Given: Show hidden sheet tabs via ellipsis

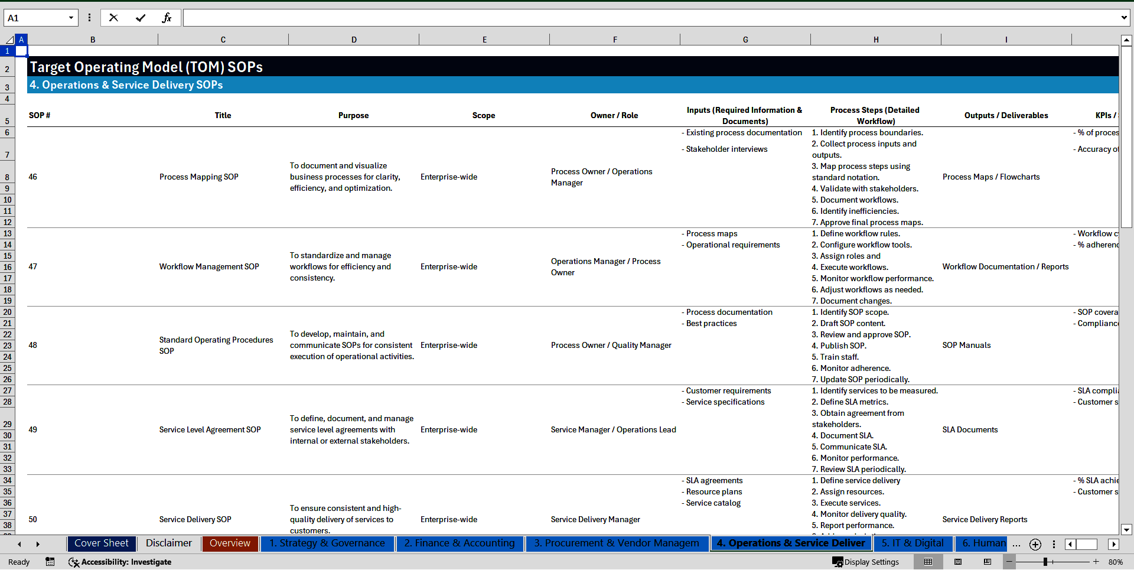Looking at the screenshot, I should pos(1016,544).
